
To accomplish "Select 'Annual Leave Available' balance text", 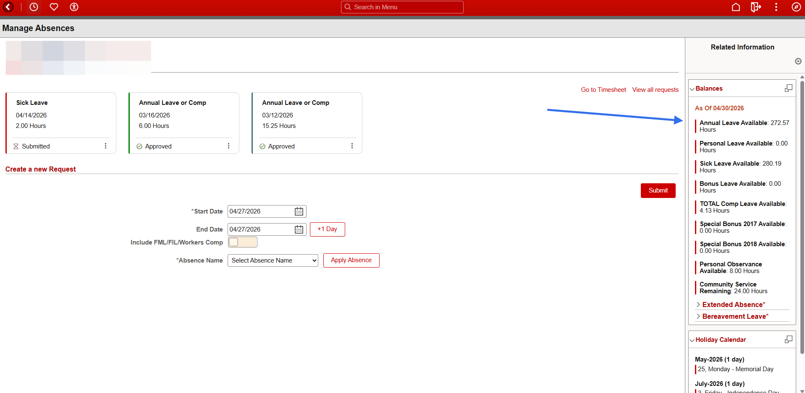I will point(744,126).
